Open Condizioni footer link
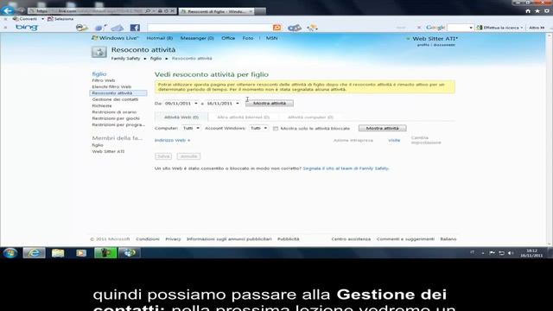Viewport: 553px width, 311px height. click(x=148, y=239)
